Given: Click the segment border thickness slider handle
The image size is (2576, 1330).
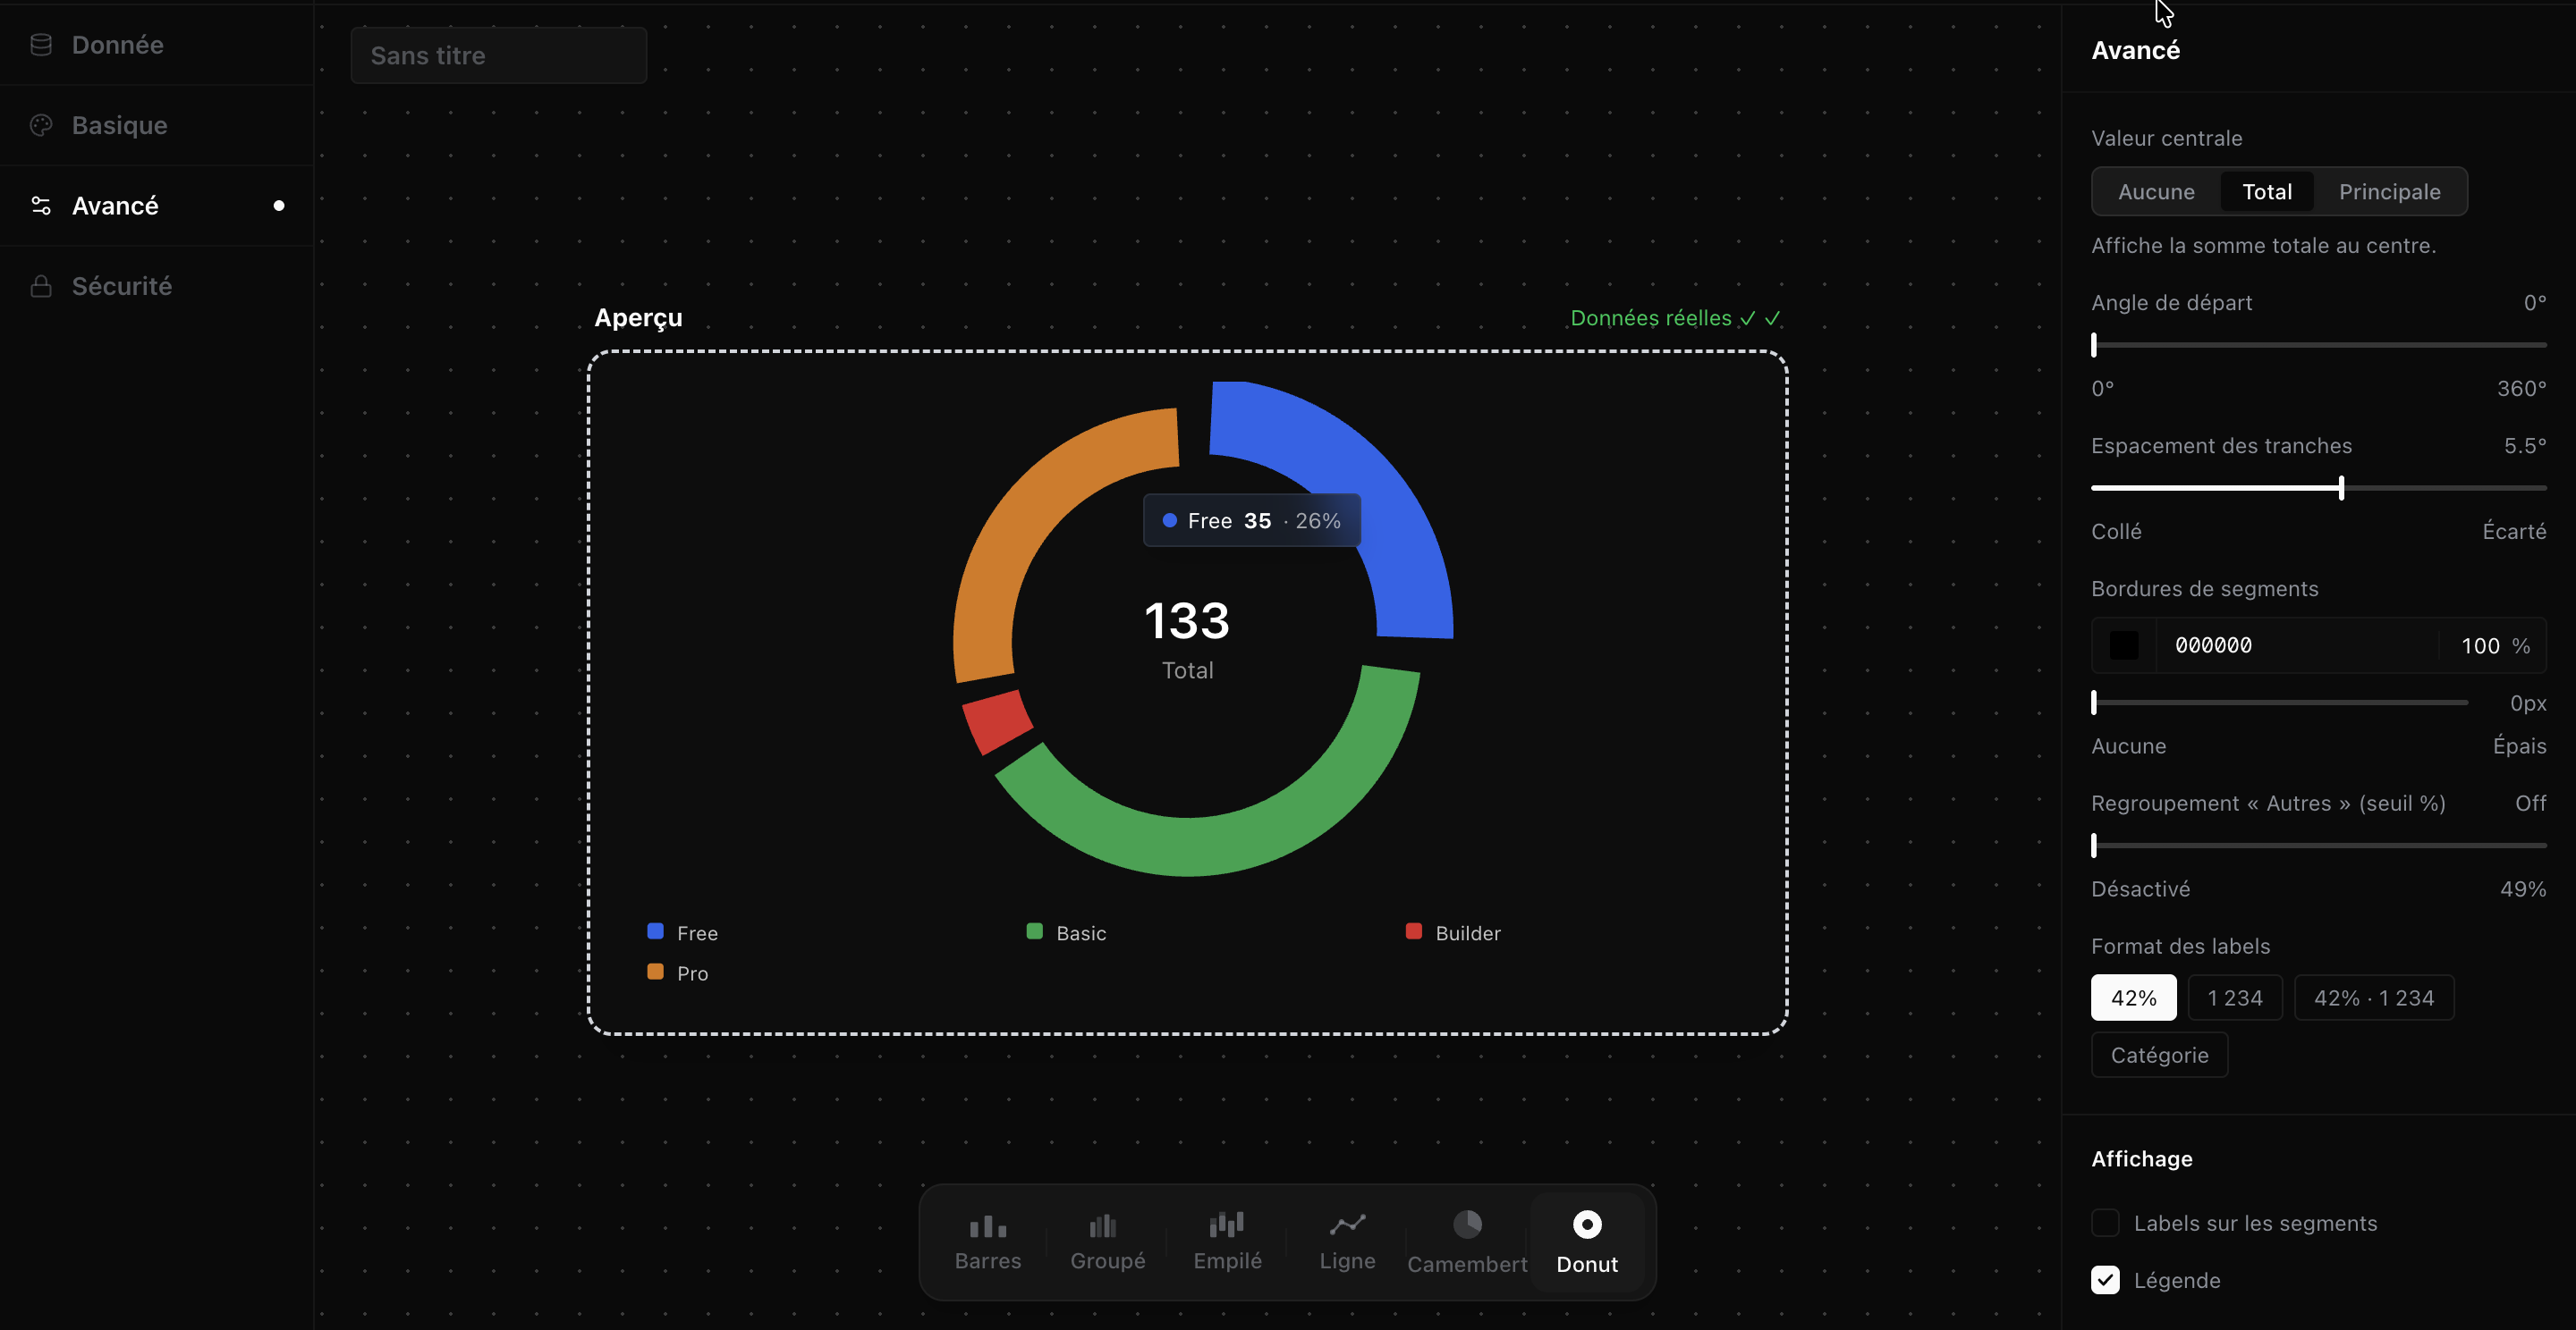Looking at the screenshot, I should pyautogui.click(x=2094, y=703).
